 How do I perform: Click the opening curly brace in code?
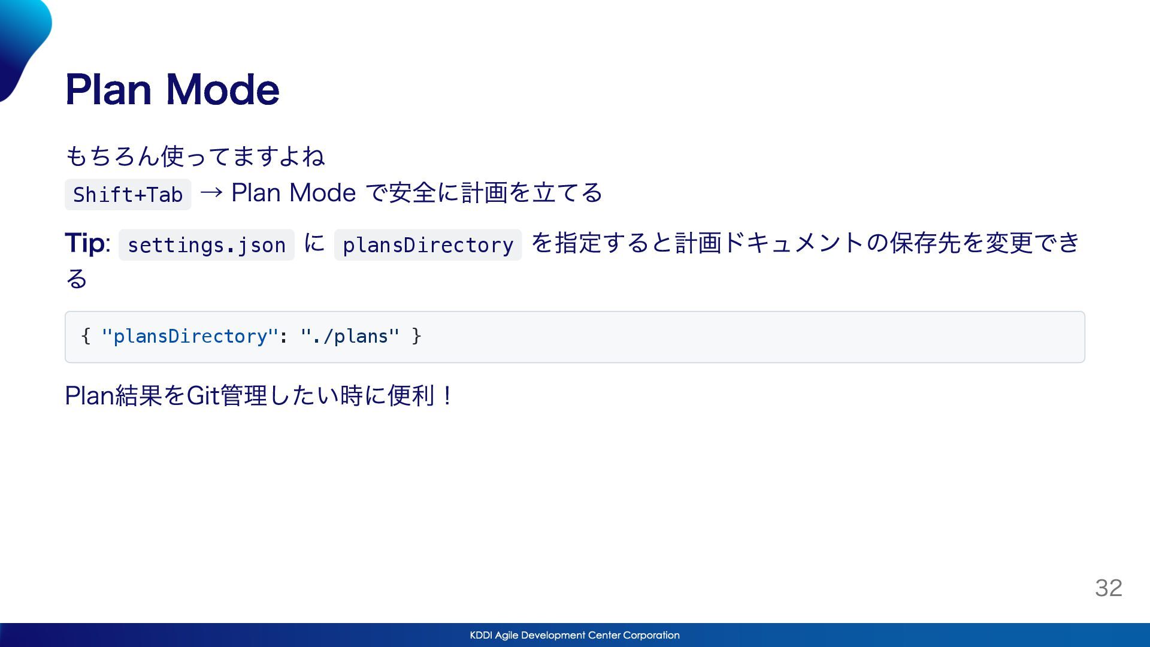[x=86, y=337]
